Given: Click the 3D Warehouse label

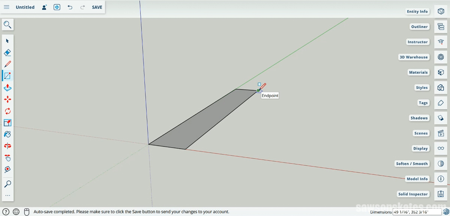Looking at the screenshot, I should click(414, 57).
